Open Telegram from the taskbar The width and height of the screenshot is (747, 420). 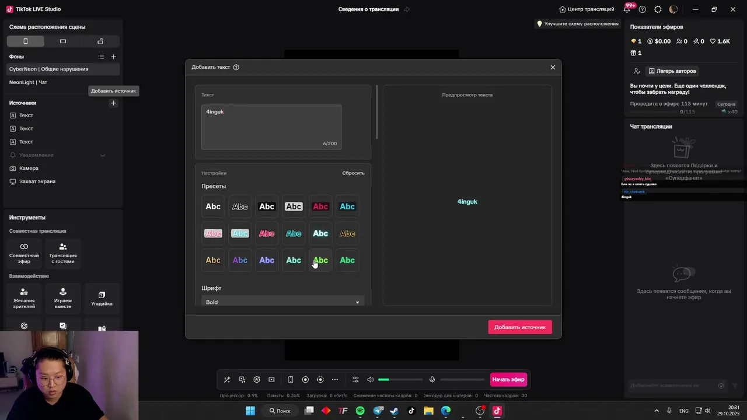[x=378, y=411]
